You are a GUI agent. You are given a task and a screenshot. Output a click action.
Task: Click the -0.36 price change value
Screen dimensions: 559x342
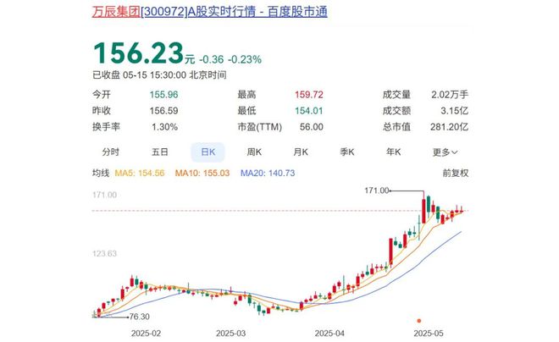point(212,59)
